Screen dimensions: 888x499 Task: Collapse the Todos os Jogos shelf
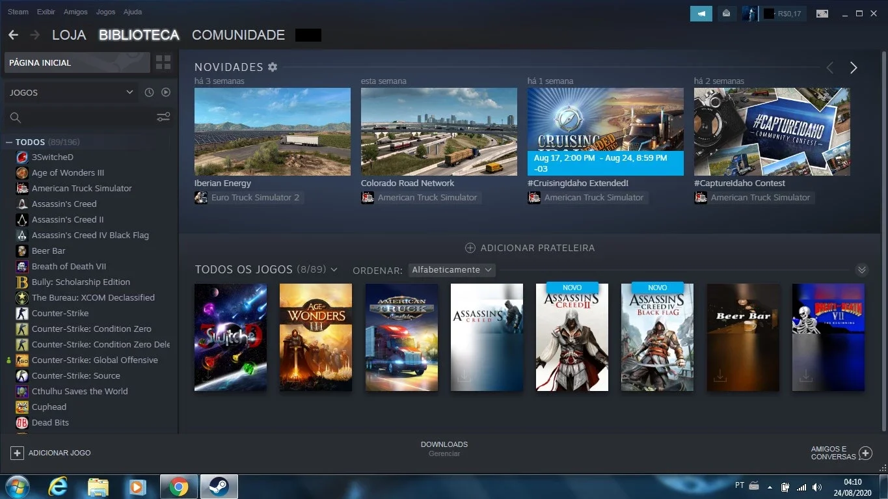point(862,269)
